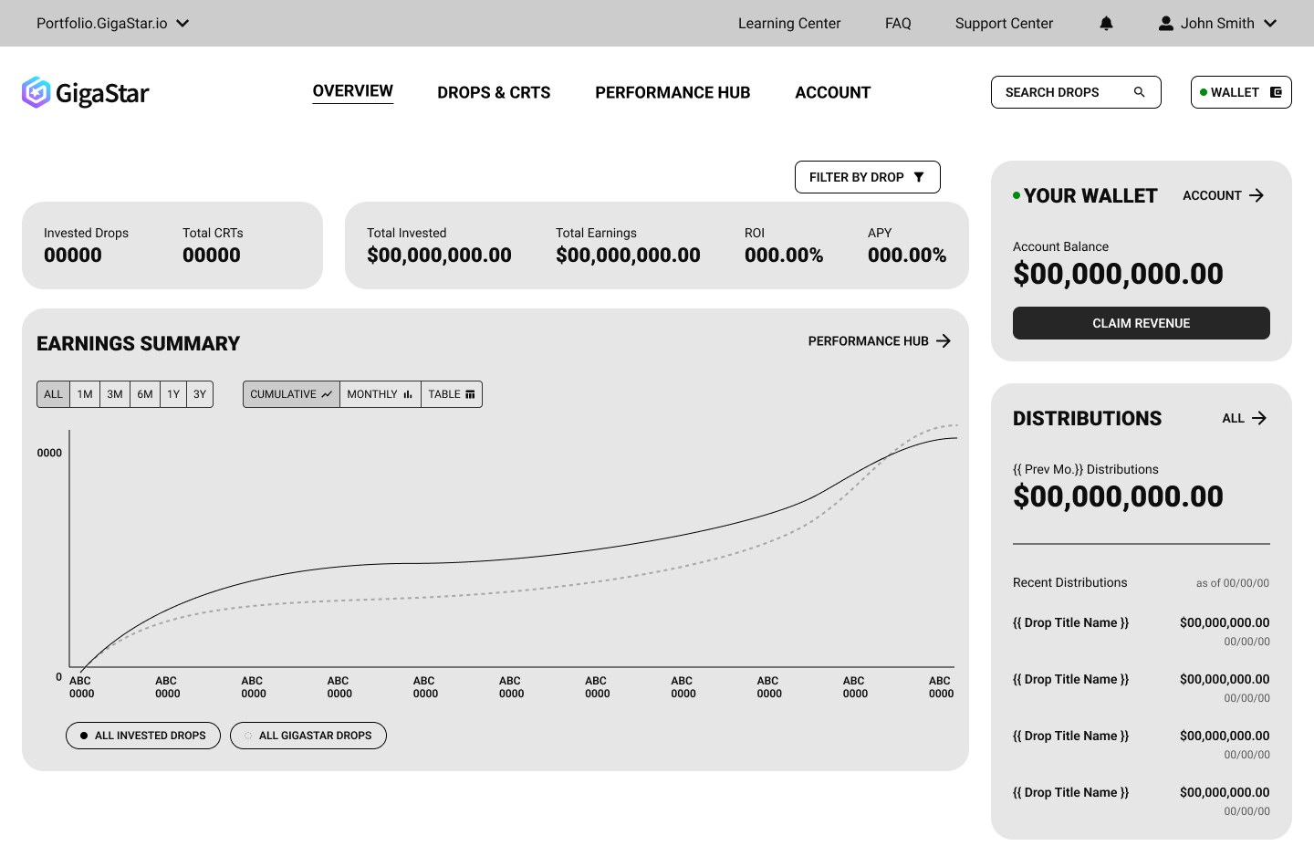Toggle All GigaStar Drops series

(x=308, y=736)
